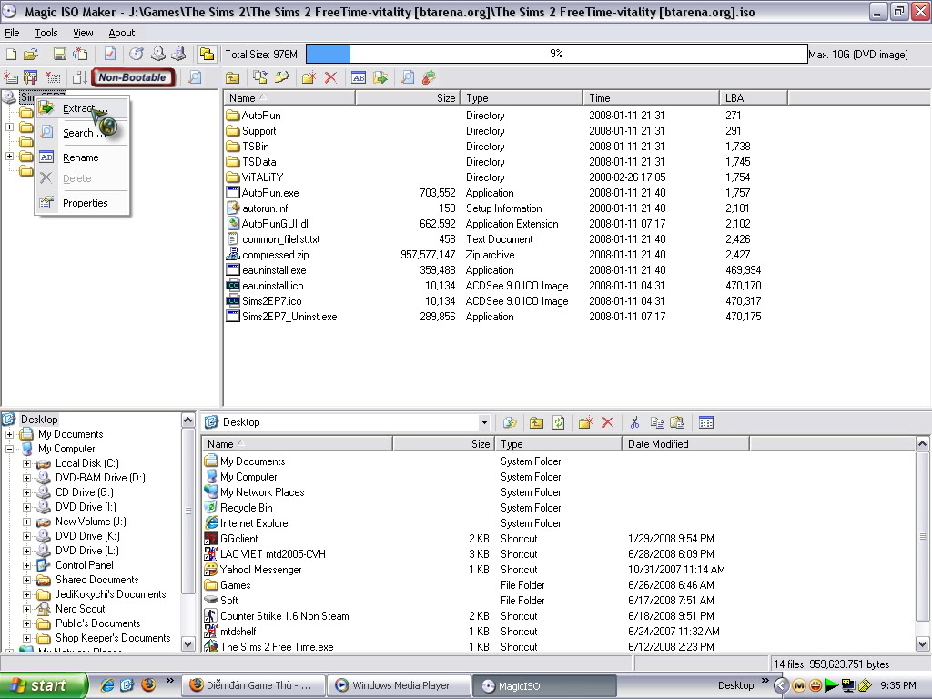Open the View menu

click(x=83, y=33)
